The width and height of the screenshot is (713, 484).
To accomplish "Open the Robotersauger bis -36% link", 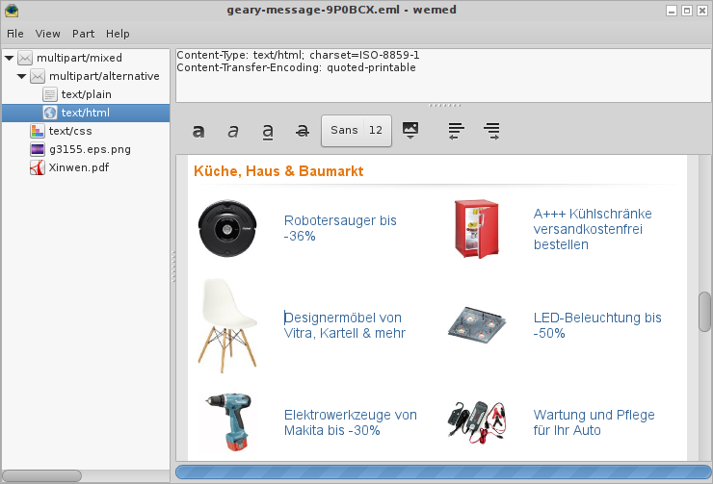I will click(x=340, y=228).
